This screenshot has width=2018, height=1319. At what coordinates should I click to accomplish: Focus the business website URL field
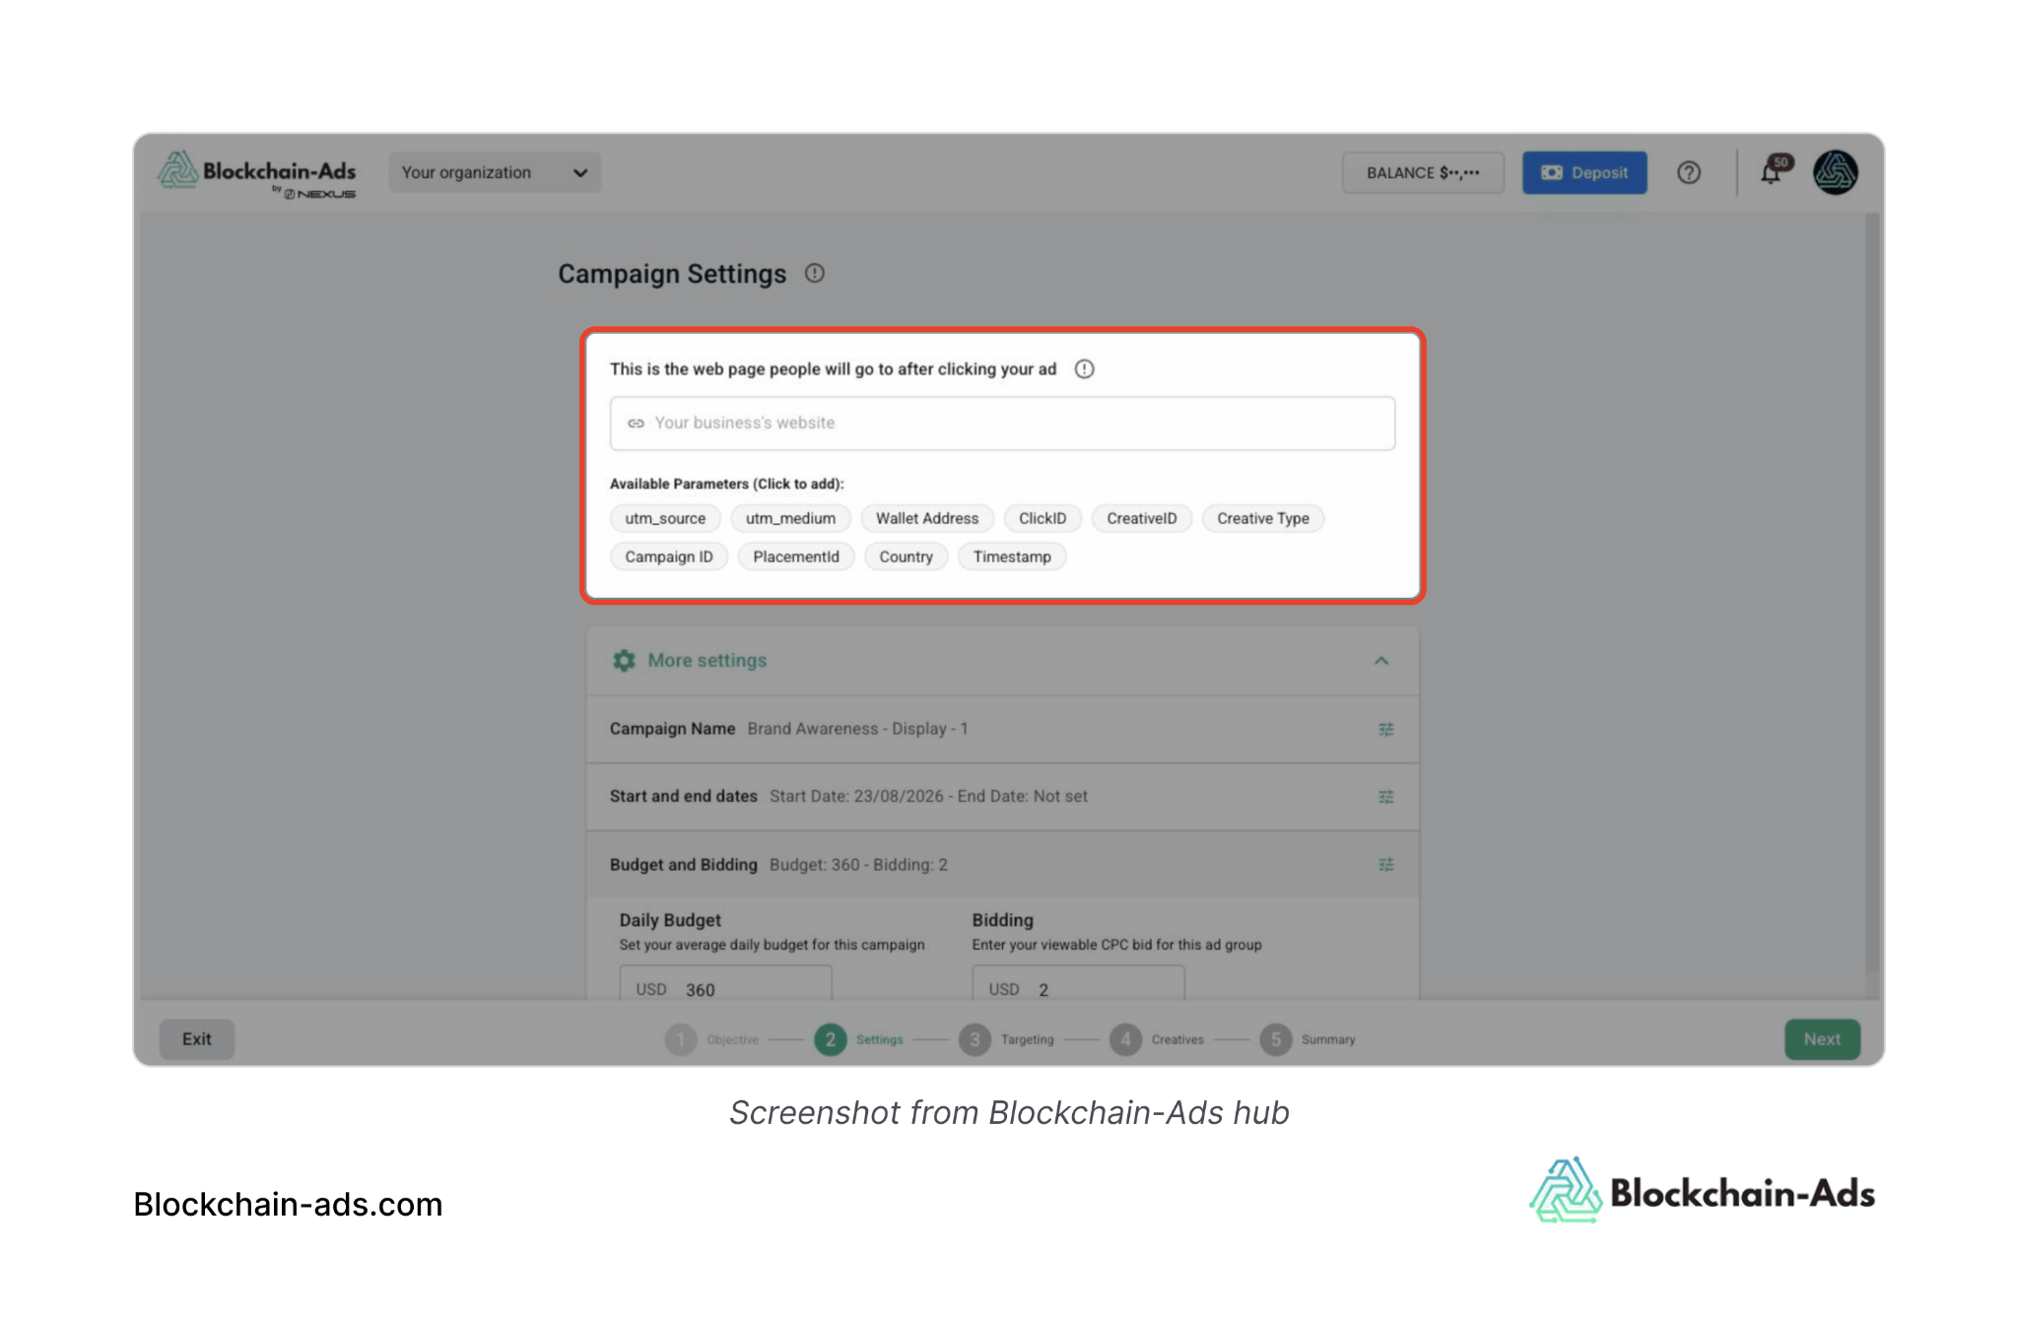tap(1002, 423)
